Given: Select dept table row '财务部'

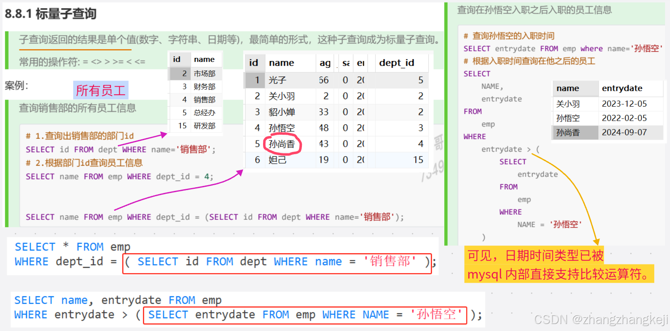Looking at the screenshot, I should pos(196,87).
